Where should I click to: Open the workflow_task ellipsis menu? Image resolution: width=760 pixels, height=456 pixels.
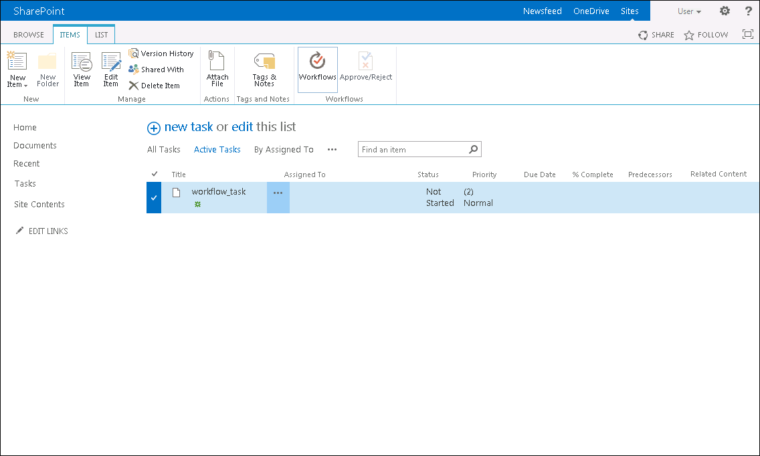278,193
